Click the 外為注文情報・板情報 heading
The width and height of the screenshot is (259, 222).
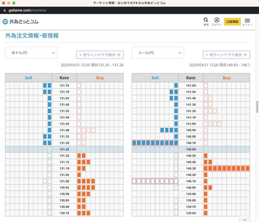pyautogui.click(x=32, y=35)
